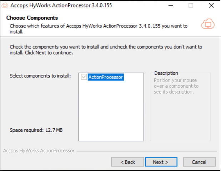The height and width of the screenshot is (171, 221).
Task: Click the 'Choose Components' heading
Action: click(32, 18)
